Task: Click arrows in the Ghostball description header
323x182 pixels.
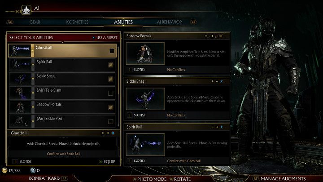Action: coord(105,133)
